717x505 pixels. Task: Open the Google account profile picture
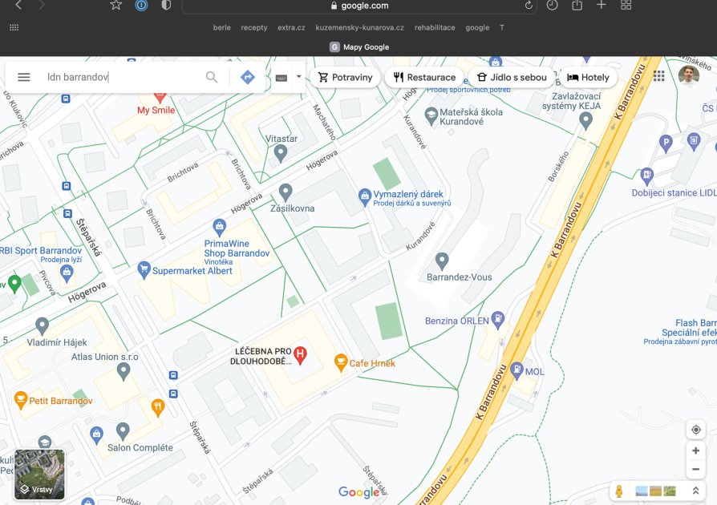[x=689, y=76]
